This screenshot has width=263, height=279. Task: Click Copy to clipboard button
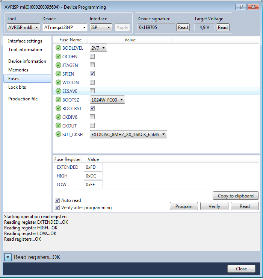click(x=236, y=196)
